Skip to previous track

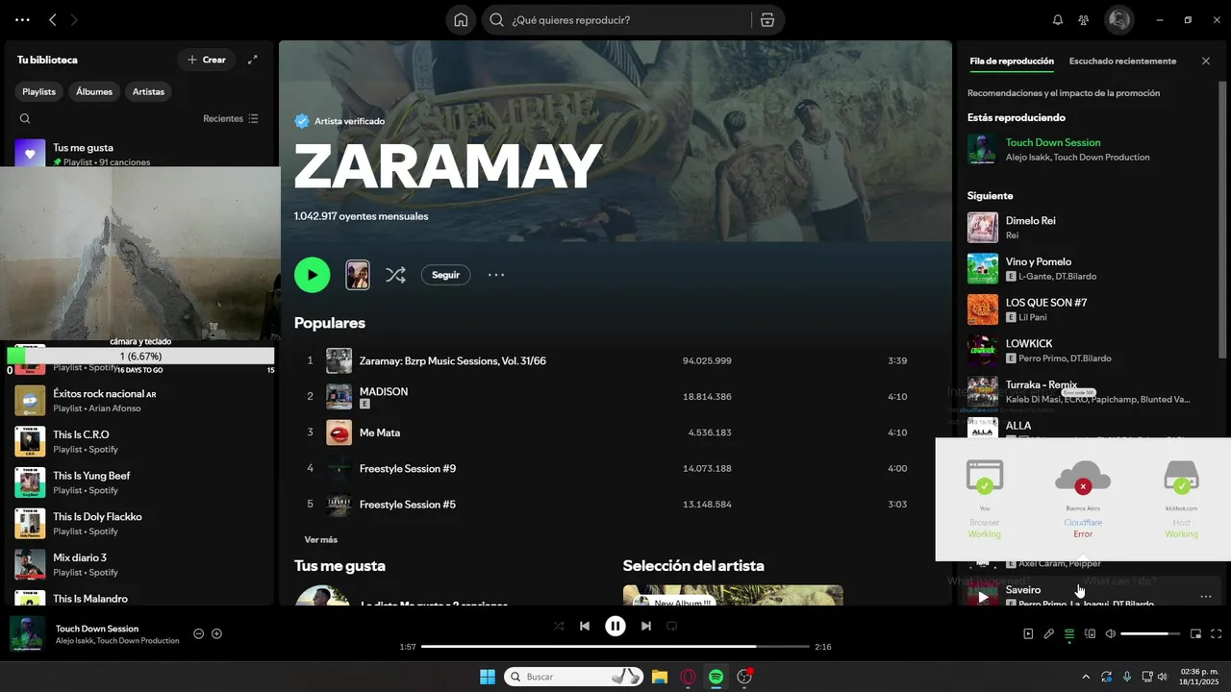click(585, 627)
